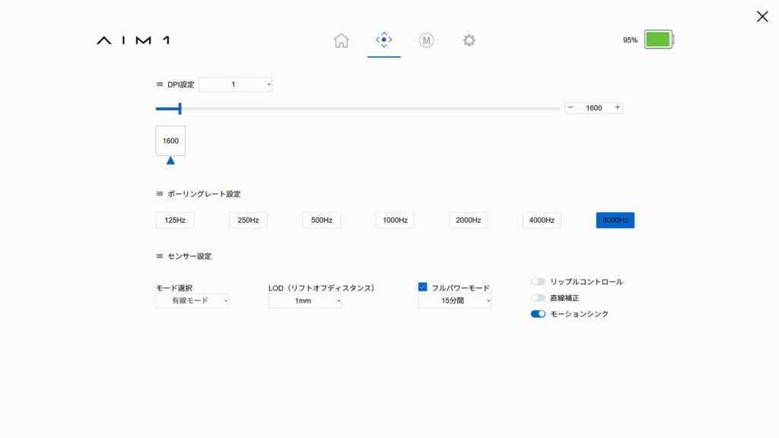Image resolution: width=779 pixels, height=438 pixels.
Task: Enable the リップルコントロール toggle
Action: pos(538,282)
